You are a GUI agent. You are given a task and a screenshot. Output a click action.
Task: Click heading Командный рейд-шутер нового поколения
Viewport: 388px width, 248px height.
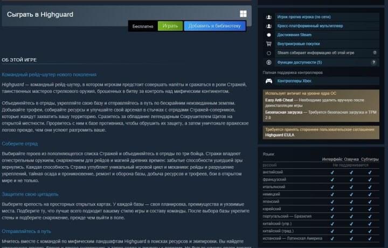pyautogui.click(x=49, y=74)
